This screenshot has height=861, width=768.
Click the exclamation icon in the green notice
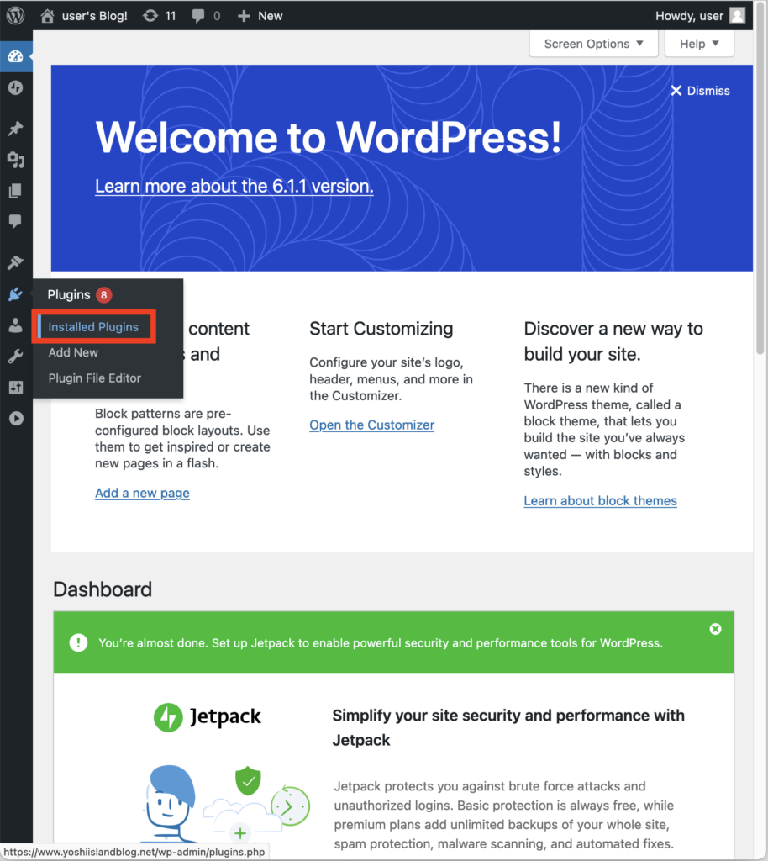[78, 642]
